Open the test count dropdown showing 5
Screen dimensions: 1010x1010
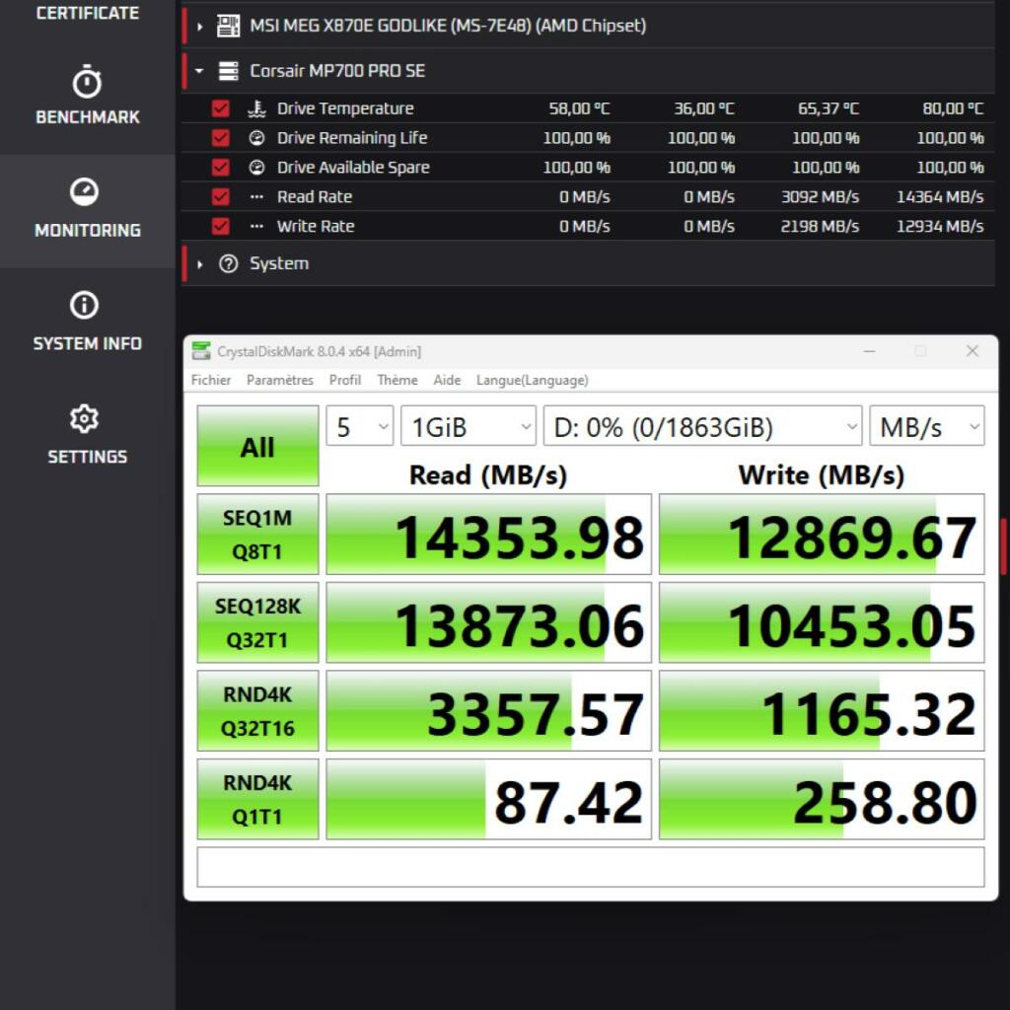point(359,426)
